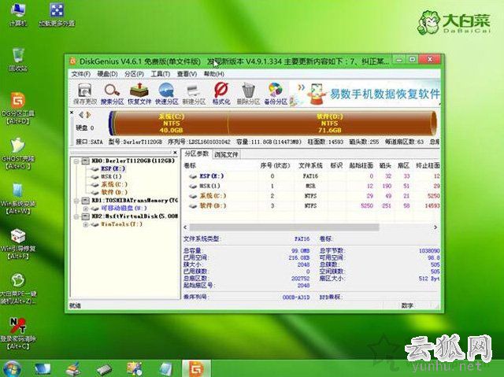The height and width of the screenshot is (377, 504).
Task: Click the Delete Partition (删除分区) trash icon
Action: tap(248, 94)
